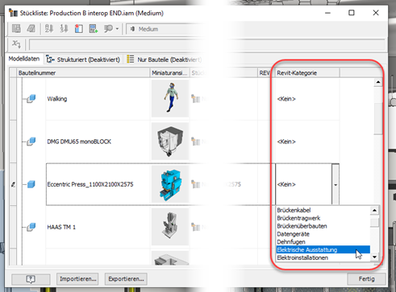Click the DMG DMU65 row <Kein> category cell

[x=307, y=142]
